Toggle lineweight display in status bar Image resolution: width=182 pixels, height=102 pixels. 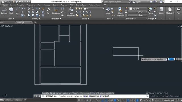click(x=111, y=100)
